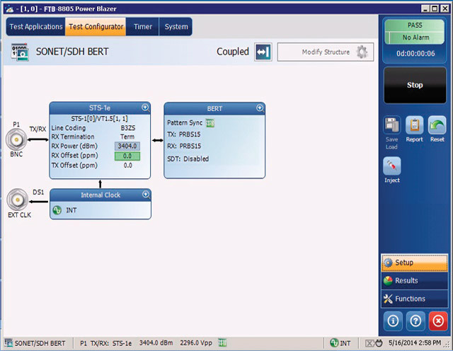Image resolution: width=453 pixels, height=351 pixels.
Task: Click the SONET/SDH BERT application icon
Action: [20, 52]
